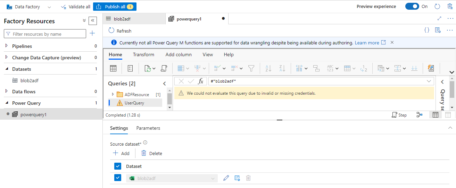Click the Group by icon
This screenshot has height=188, width=456.
pyautogui.click(x=316, y=68)
